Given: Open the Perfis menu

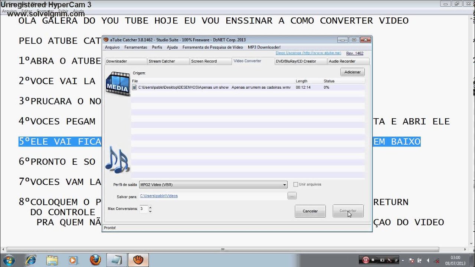Looking at the screenshot, I should click(x=157, y=47).
